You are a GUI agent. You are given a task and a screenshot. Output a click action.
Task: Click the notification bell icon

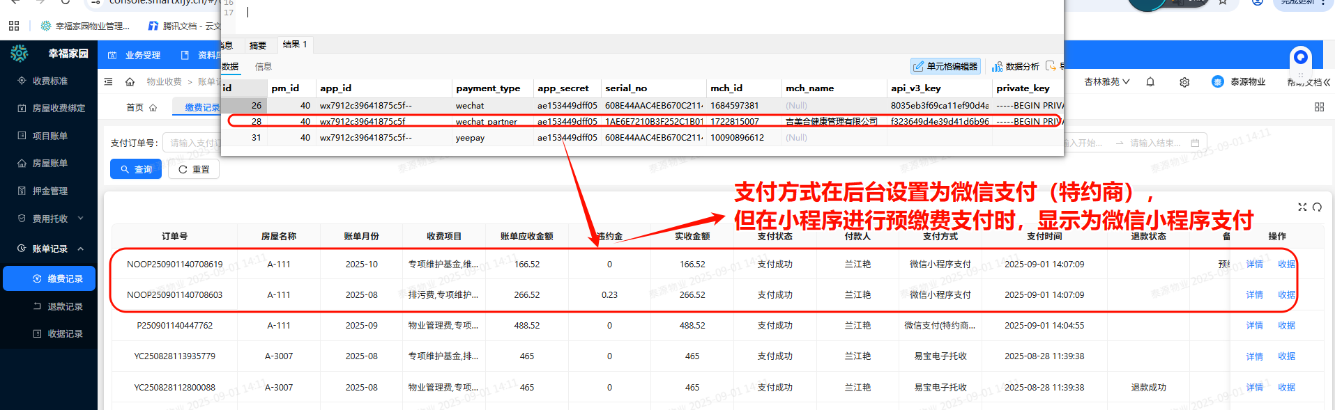tap(1150, 82)
